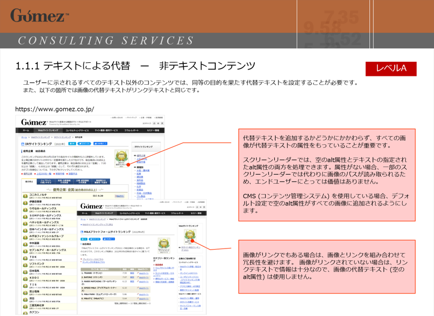434x316 pixels.
Task: Click the コニカミノルタ company name
Action: (x=38, y=195)
